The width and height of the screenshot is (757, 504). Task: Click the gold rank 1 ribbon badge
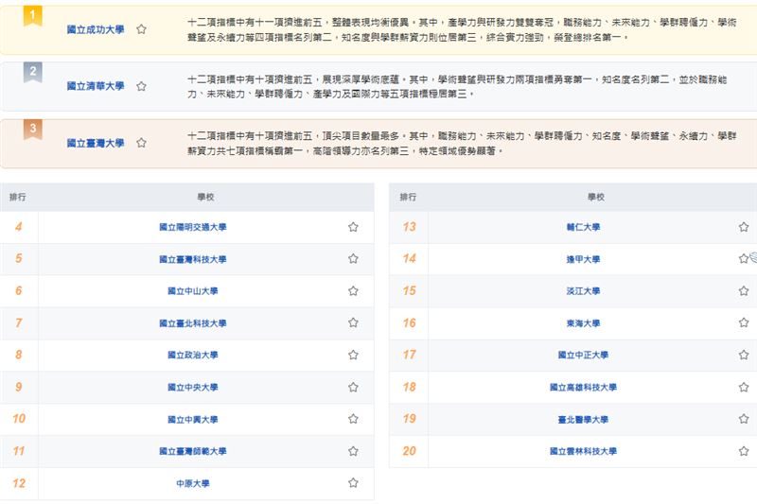(x=33, y=16)
